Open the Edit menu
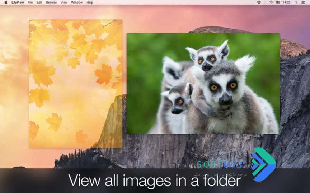 point(39,3)
